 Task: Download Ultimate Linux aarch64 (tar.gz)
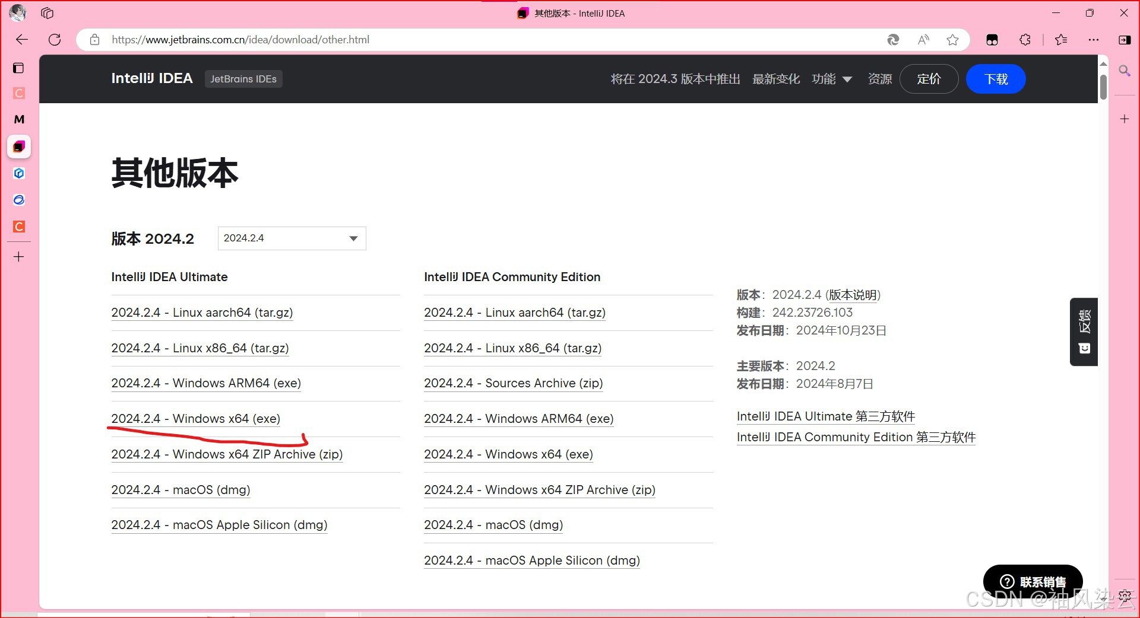tap(202, 313)
